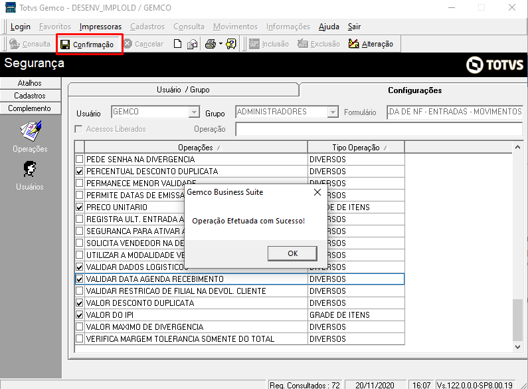Click the Inclusão toolbar icon

point(254,44)
